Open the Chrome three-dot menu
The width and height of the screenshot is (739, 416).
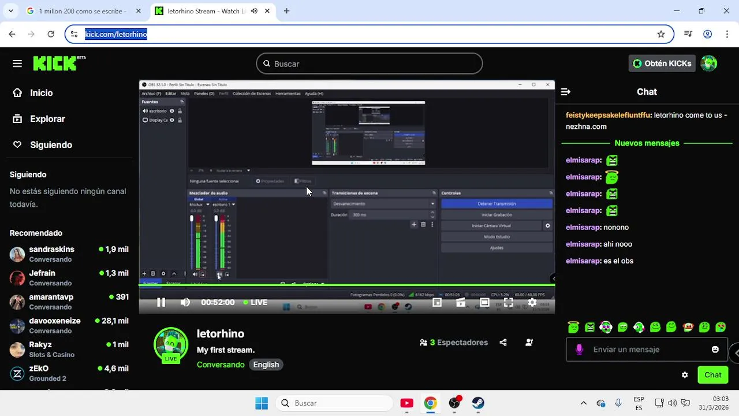coord(726,34)
